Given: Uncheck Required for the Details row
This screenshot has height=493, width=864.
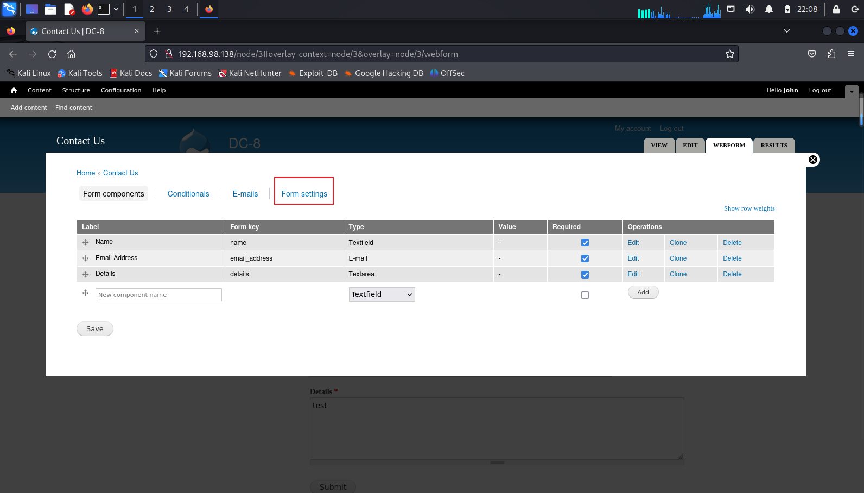Looking at the screenshot, I should (585, 275).
